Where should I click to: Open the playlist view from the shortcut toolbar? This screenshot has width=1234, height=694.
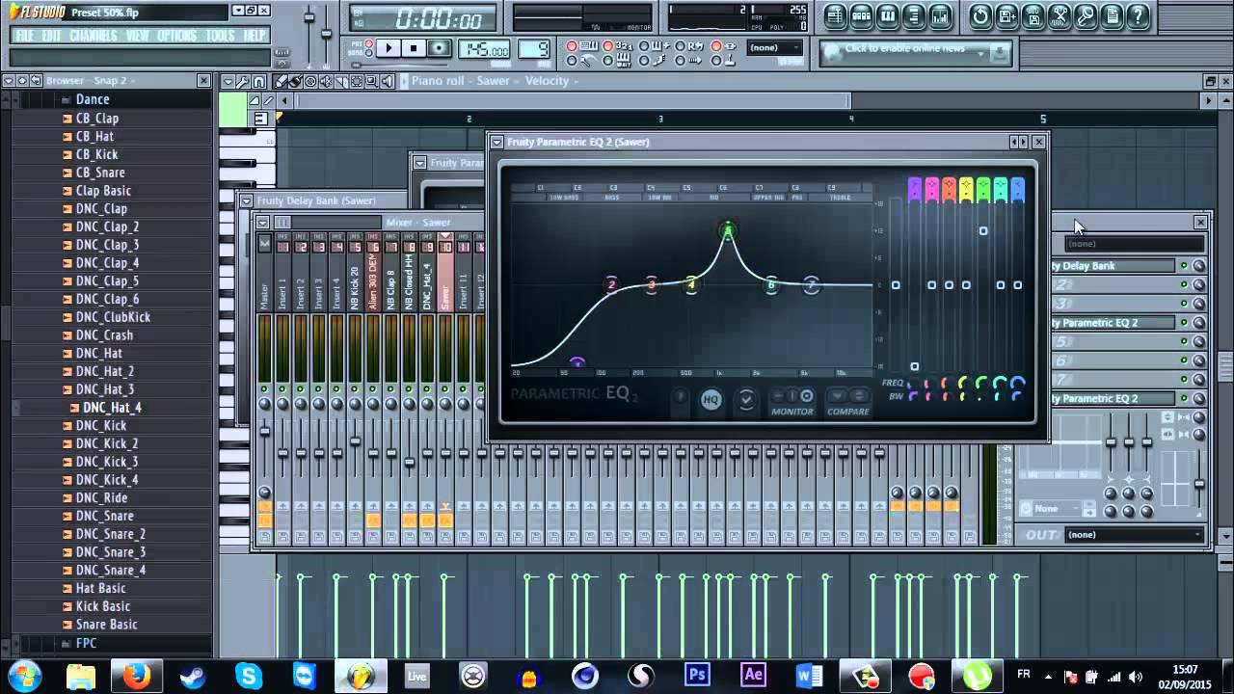click(x=833, y=15)
